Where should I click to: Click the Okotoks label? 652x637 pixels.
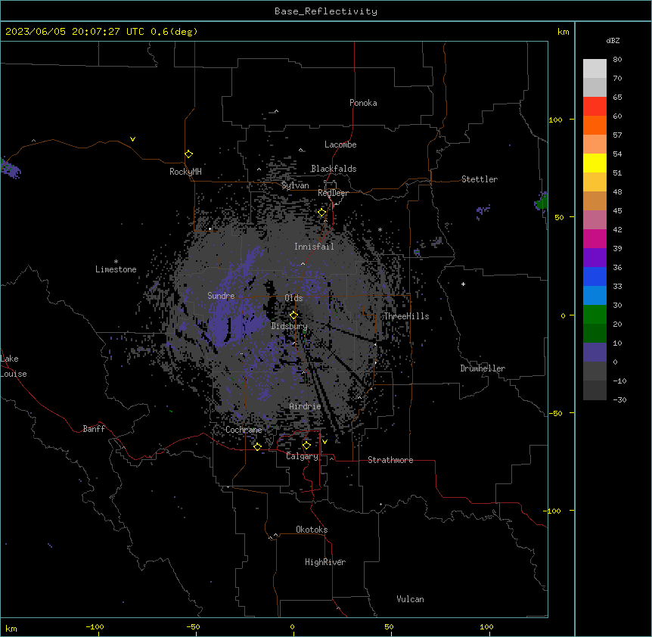click(312, 530)
